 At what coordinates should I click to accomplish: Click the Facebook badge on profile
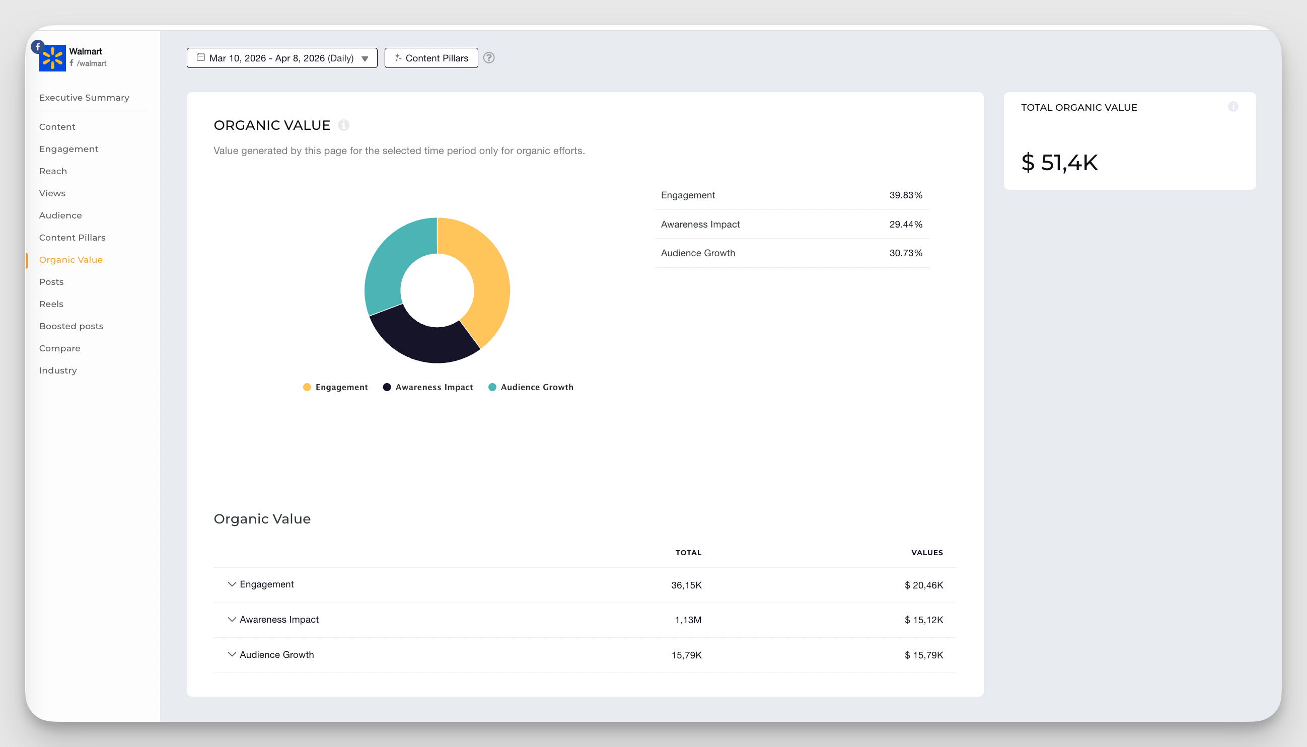pyautogui.click(x=37, y=47)
